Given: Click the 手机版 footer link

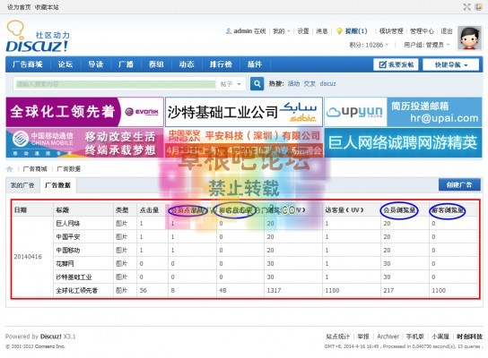Looking at the screenshot, I should [x=415, y=337].
